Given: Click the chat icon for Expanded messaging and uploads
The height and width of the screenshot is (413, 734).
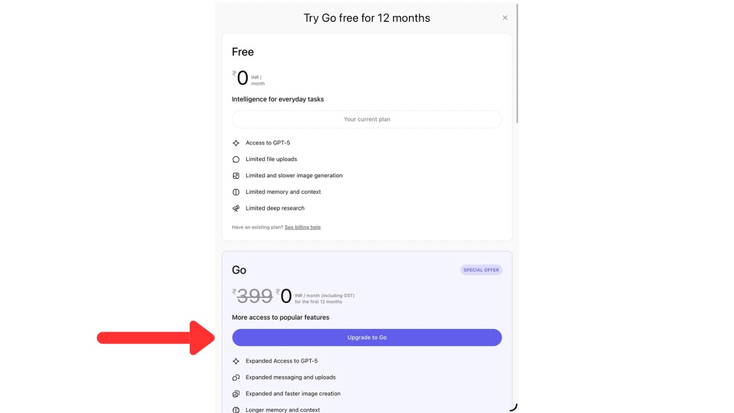Looking at the screenshot, I should (236, 377).
